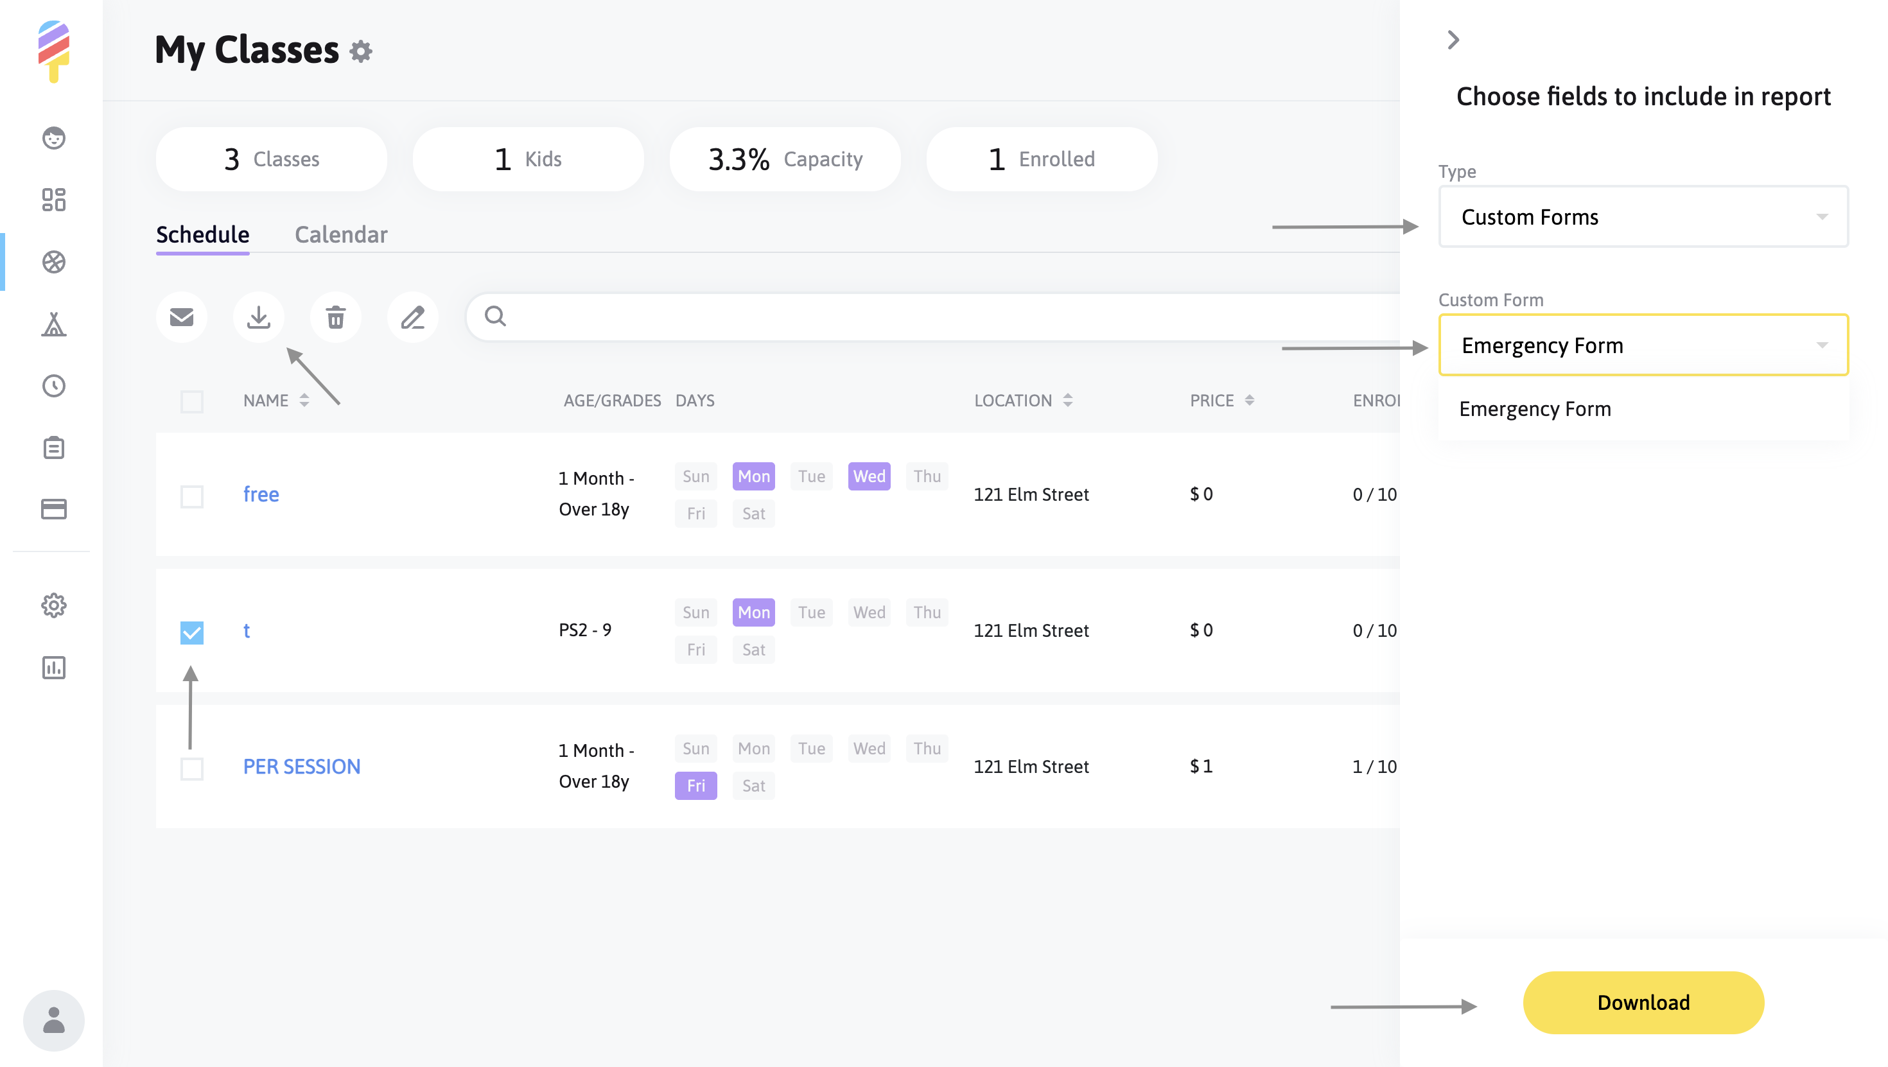Open the bar chart reports sidebar icon
This screenshot has height=1067, width=1888.
pyautogui.click(x=53, y=667)
